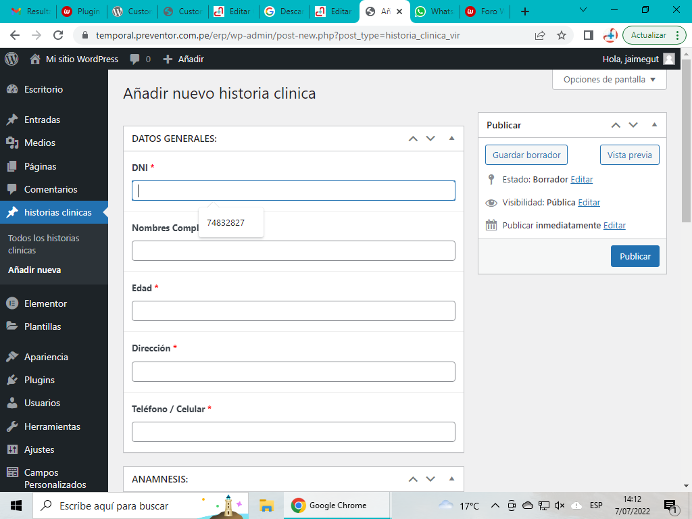Pick autofill suggestion 74832827
This screenshot has width=692, height=519.
[x=231, y=223]
